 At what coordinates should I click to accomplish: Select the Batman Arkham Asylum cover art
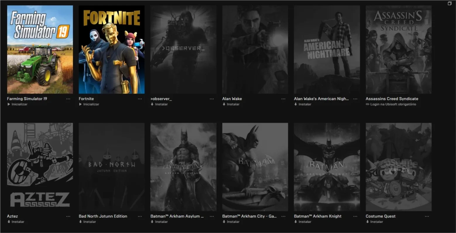coord(184,167)
